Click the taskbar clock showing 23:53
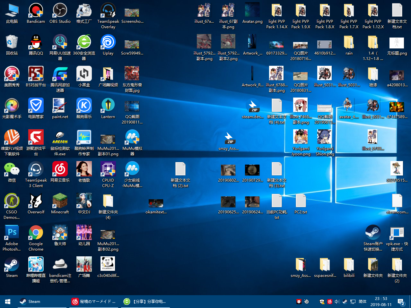The image size is (411, 308). click(x=381, y=302)
